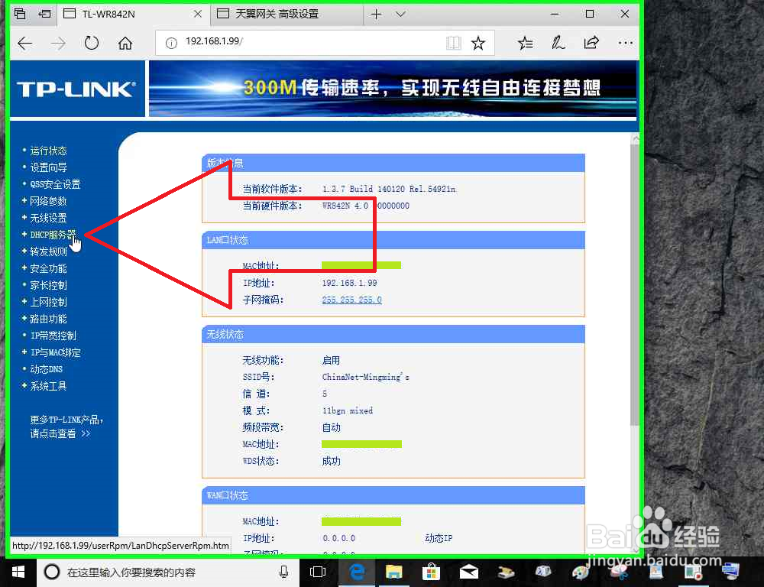
Task: Expand 系统工具 menu
Action: [47, 386]
